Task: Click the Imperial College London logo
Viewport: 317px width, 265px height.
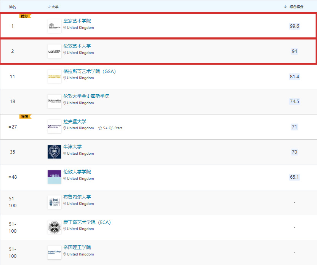Action: tap(54, 252)
